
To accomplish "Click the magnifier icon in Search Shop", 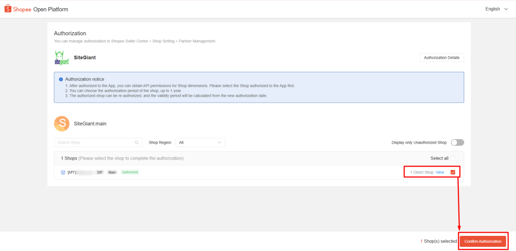I will point(136,143).
